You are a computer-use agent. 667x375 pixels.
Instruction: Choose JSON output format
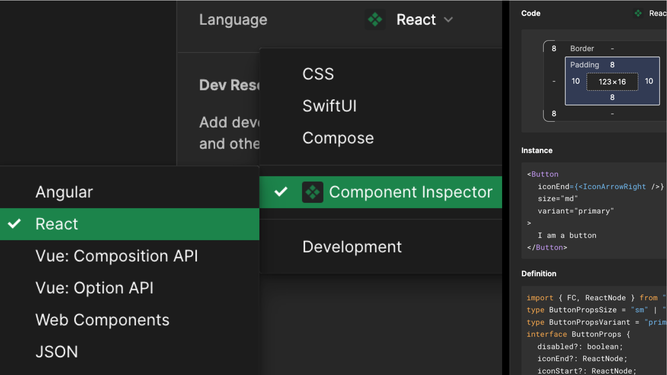[x=57, y=352]
